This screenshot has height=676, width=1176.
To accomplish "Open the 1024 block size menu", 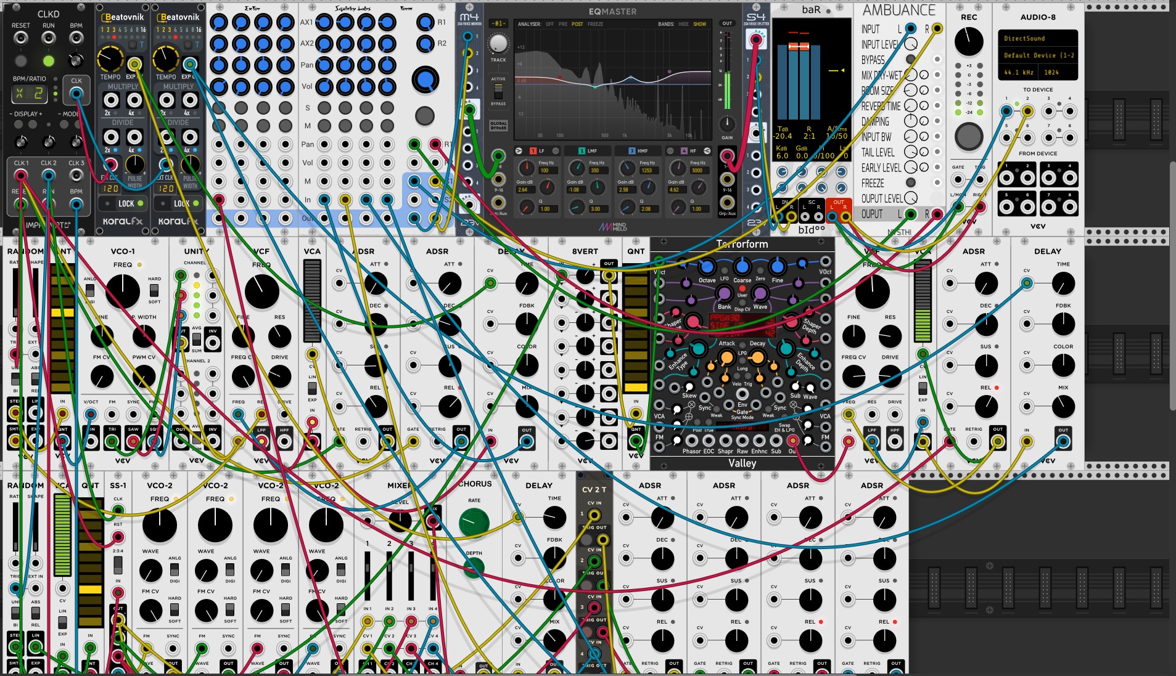I will 1057,72.
